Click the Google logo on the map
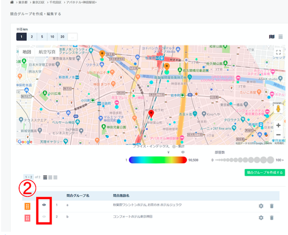The height and width of the screenshot is (235, 288). (x=25, y=142)
